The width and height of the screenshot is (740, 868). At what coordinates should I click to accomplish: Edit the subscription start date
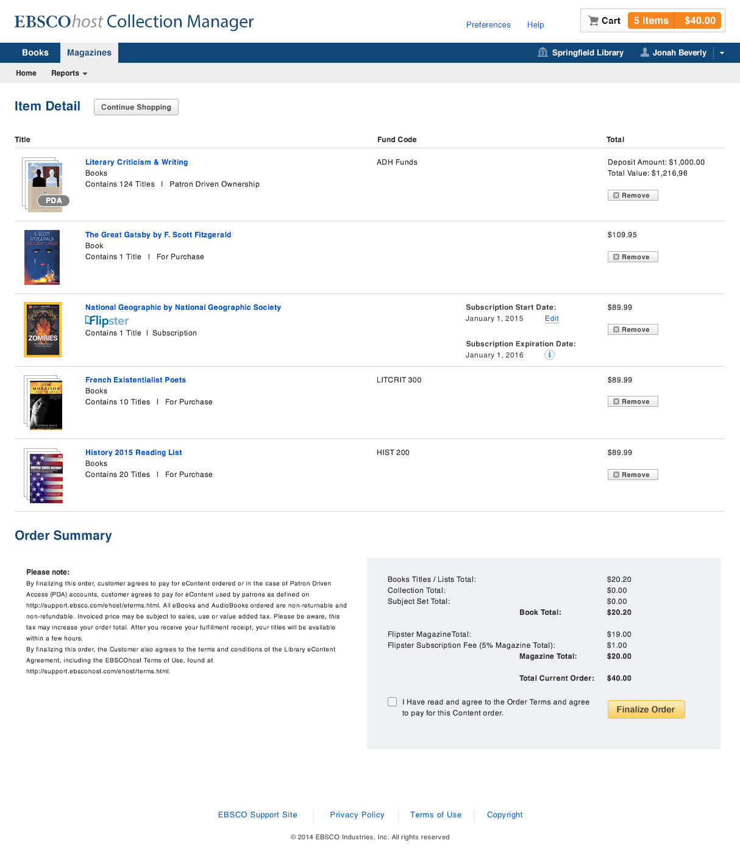pyautogui.click(x=552, y=318)
